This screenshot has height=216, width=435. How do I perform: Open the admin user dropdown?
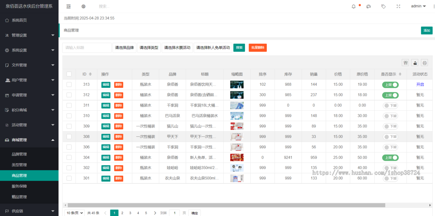point(418,6)
